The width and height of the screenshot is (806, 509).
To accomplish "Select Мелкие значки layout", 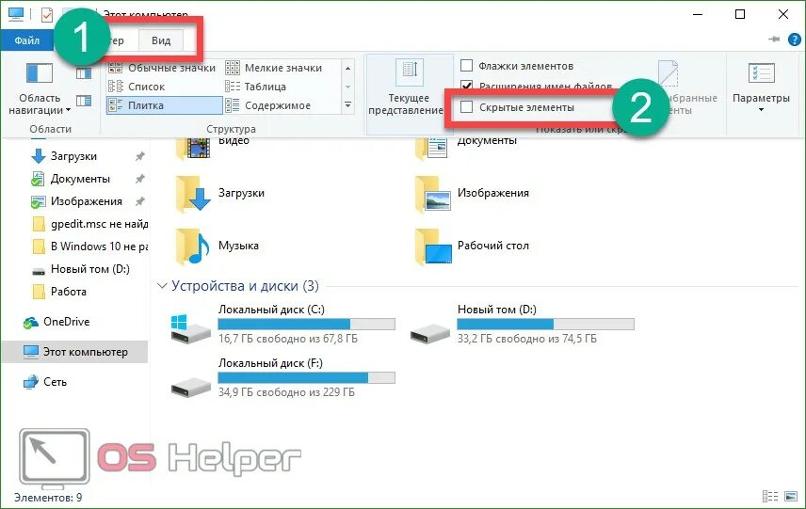I will [275, 68].
